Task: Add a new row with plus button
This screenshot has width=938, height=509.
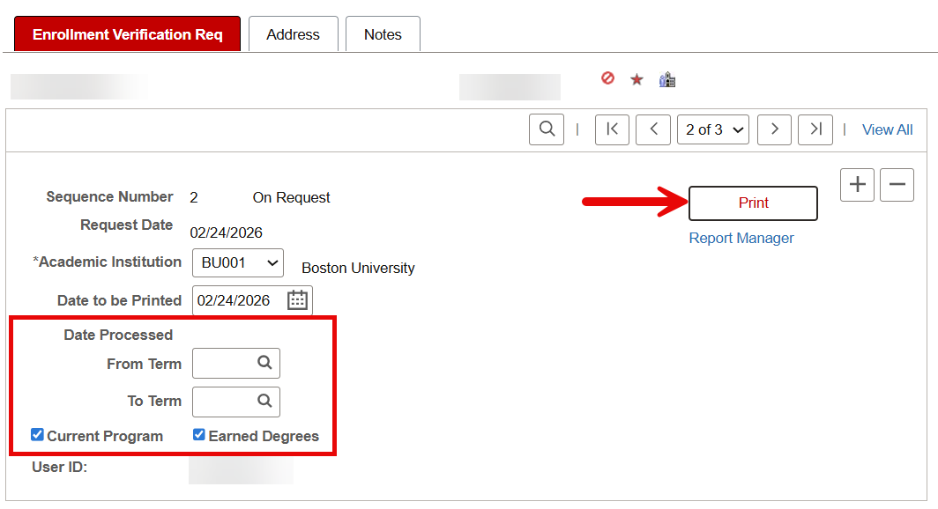Action: [x=857, y=185]
